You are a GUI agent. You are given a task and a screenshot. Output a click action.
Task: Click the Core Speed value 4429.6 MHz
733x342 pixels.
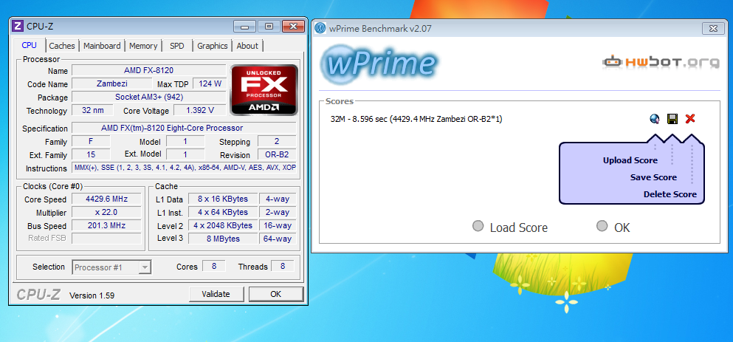106,199
